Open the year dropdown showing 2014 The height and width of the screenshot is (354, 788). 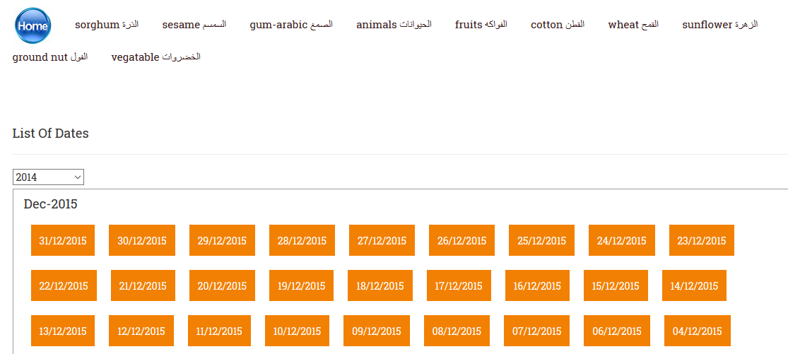(48, 177)
